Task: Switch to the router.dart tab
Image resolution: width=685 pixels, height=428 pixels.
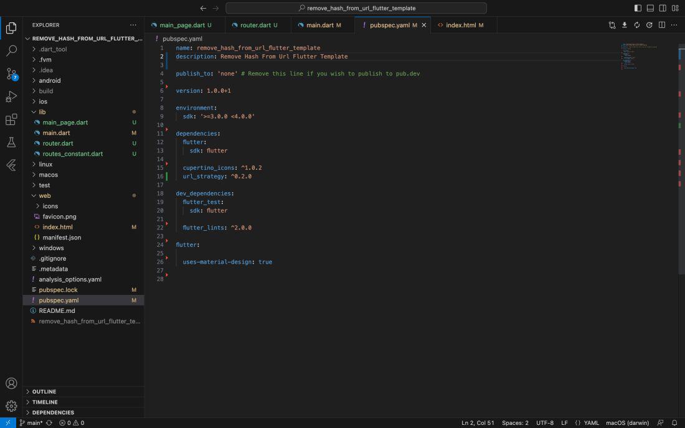Action: 255,25
